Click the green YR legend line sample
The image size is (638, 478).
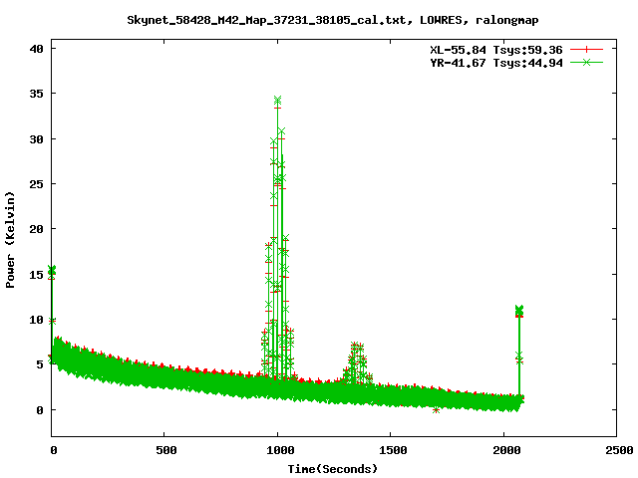[586, 63]
